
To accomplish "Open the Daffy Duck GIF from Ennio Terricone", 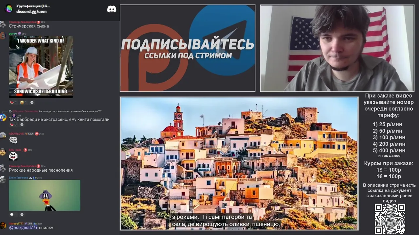I will coord(45,195).
